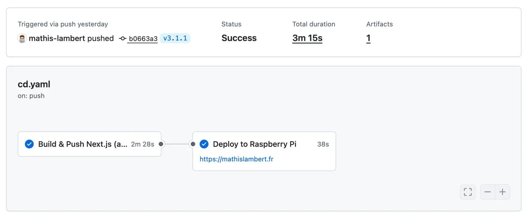Jump to the 1 artifact link
This screenshot has width=527, height=217.
(368, 38)
